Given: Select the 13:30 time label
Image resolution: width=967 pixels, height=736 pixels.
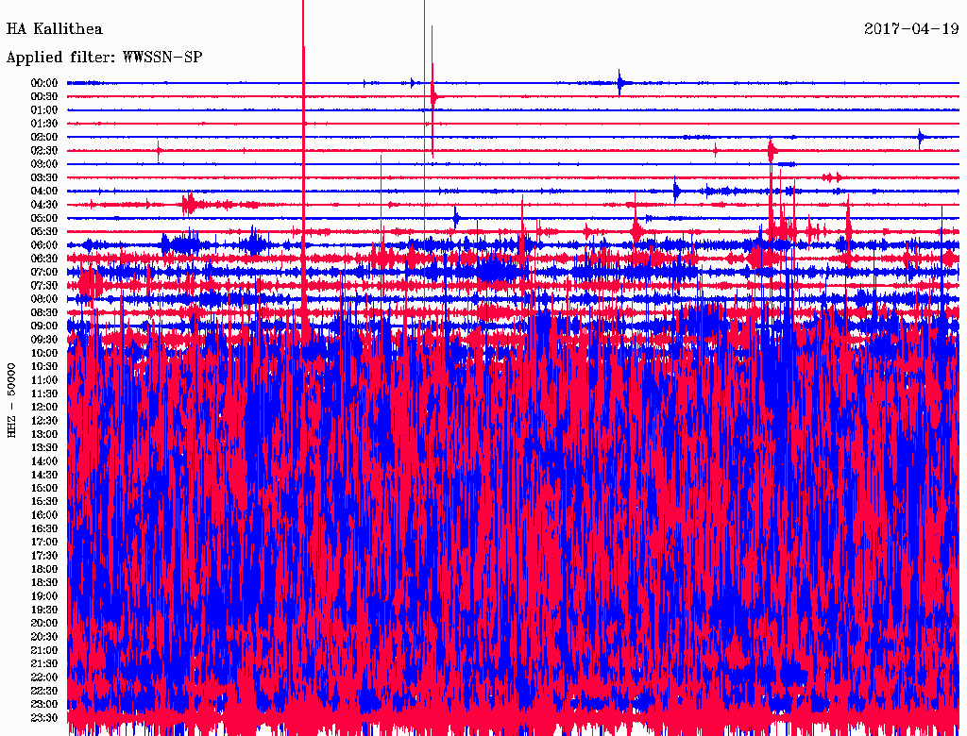Looking at the screenshot, I should (x=44, y=447).
